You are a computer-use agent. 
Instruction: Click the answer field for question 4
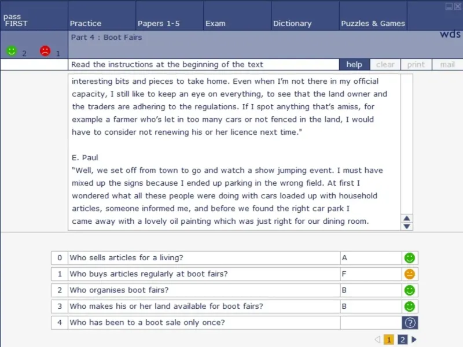click(370, 323)
